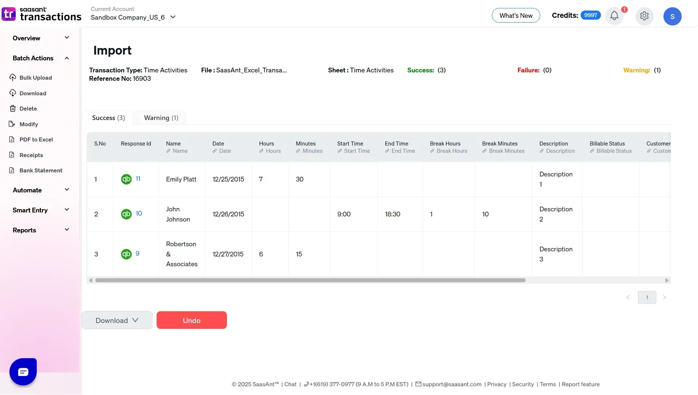Click the Delete trash icon

(13, 108)
